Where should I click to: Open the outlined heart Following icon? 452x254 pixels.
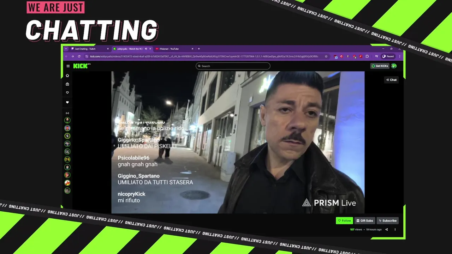[x=67, y=92]
